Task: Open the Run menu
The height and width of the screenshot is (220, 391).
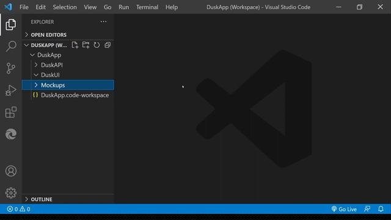Action: point(123,7)
